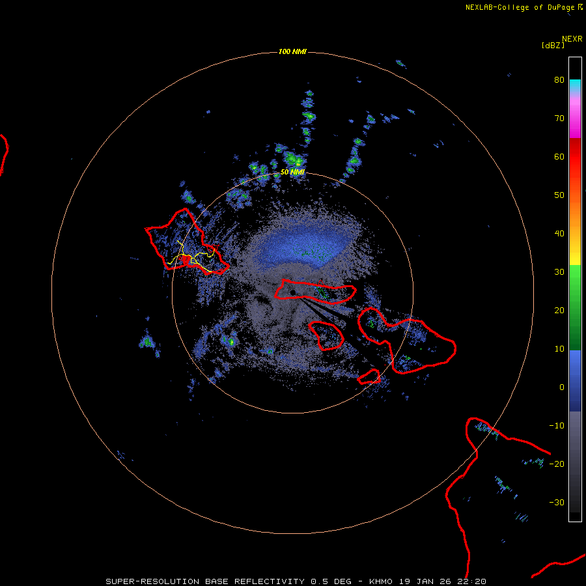
Task: Pick the orange segment of the color bar
Action: 575,213
